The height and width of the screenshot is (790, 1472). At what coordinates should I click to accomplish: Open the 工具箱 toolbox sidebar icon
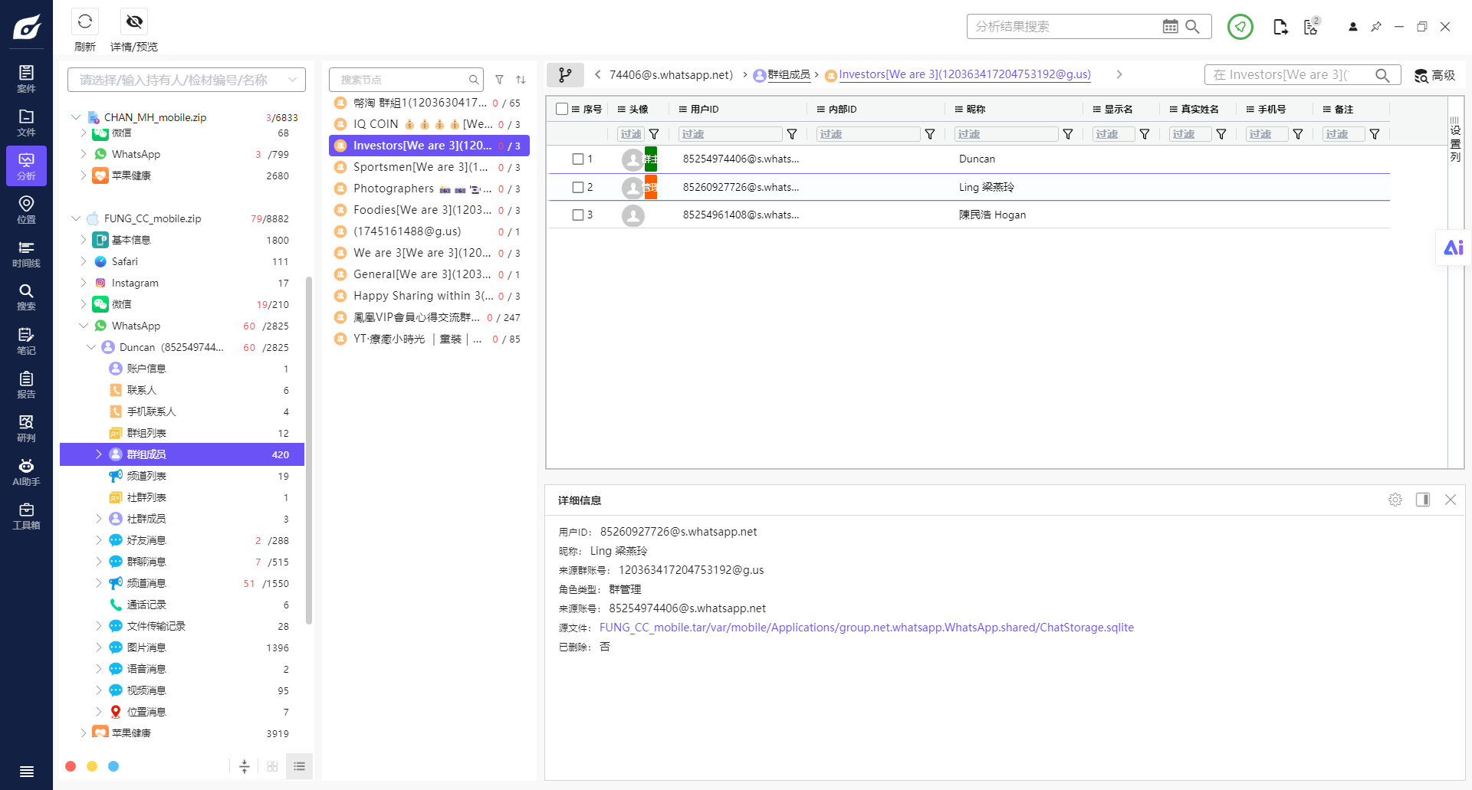point(26,516)
